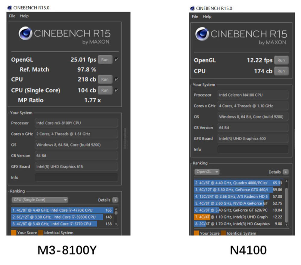Run the OpenGL test in the N4100 window

coord(281,60)
